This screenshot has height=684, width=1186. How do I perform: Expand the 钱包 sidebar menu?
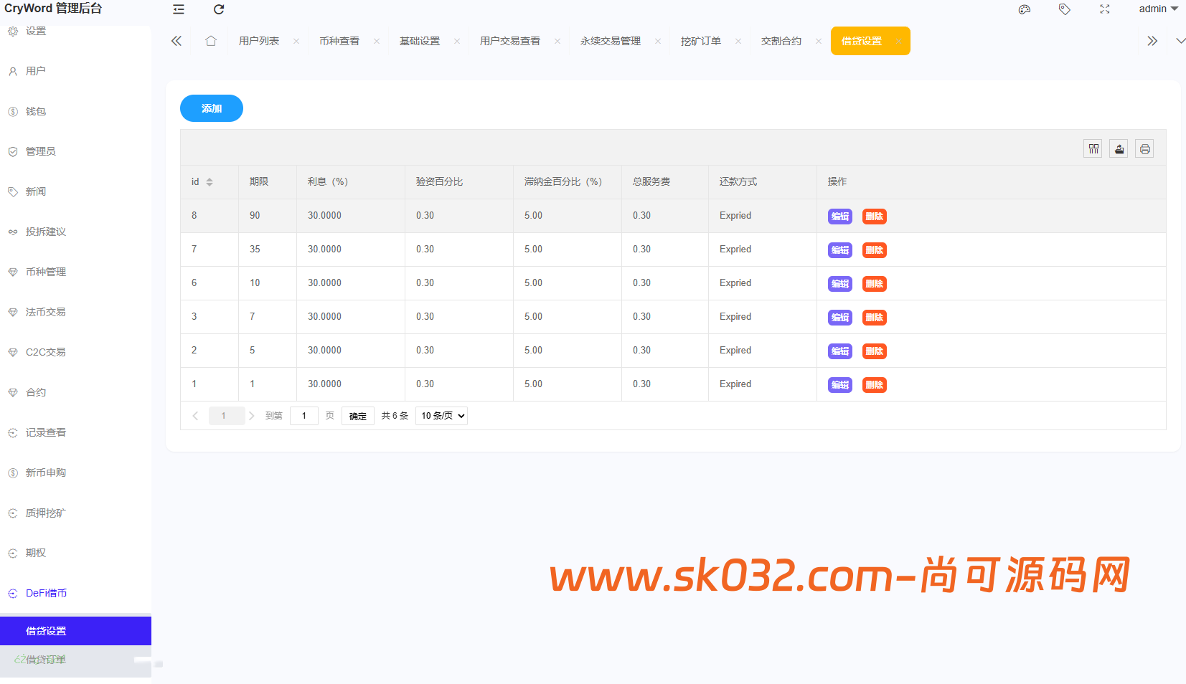pos(75,111)
